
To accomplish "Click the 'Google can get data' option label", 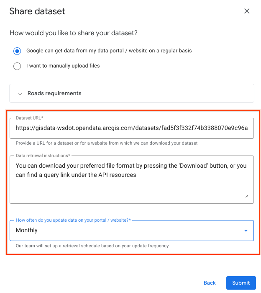I will pyautogui.click(x=109, y=51).
